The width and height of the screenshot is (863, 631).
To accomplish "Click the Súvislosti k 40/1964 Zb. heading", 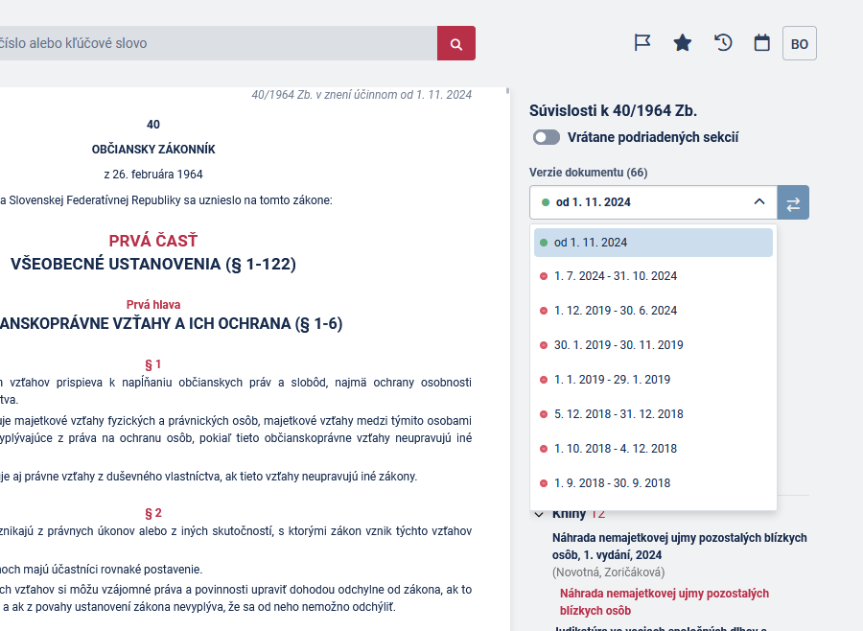I will coord(613,110).
